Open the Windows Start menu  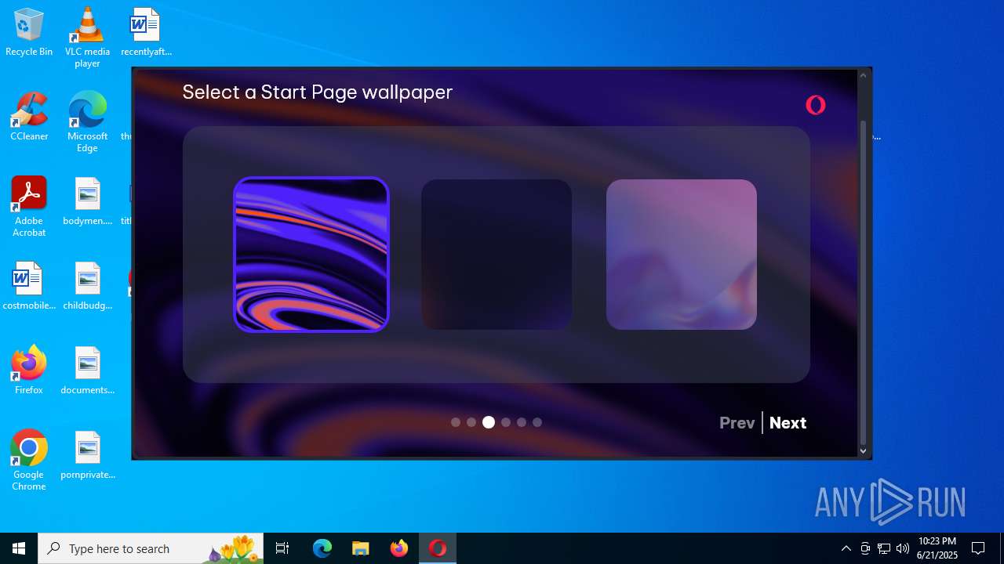[x=19, y=548]
